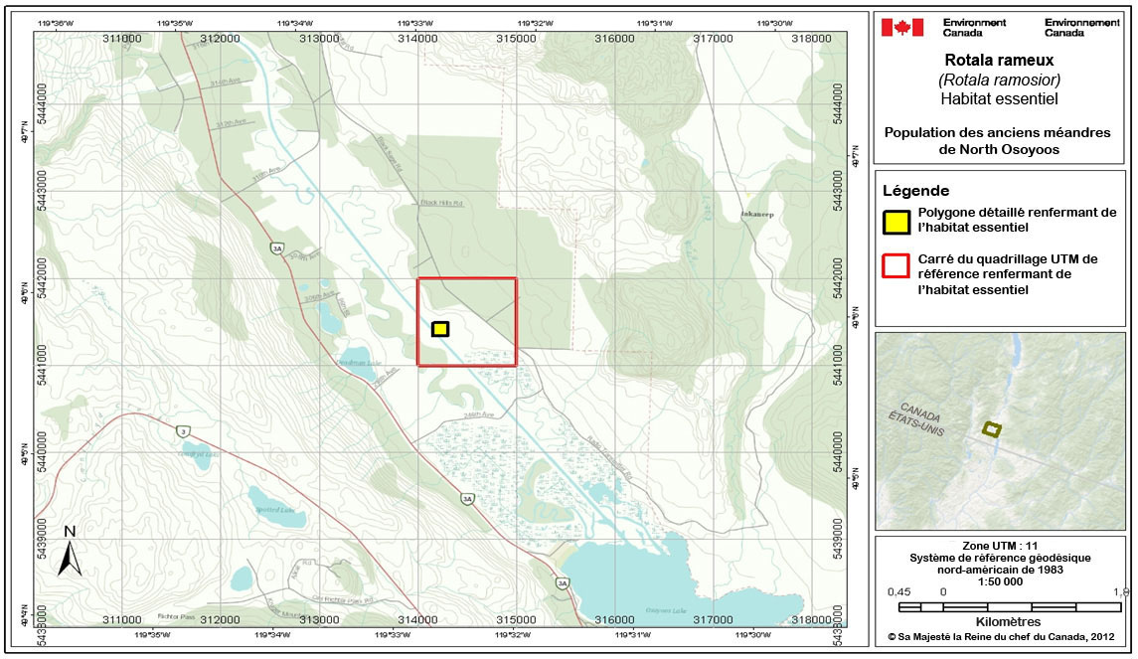Click the copyright attribution text

click(x=1002, y=637)
